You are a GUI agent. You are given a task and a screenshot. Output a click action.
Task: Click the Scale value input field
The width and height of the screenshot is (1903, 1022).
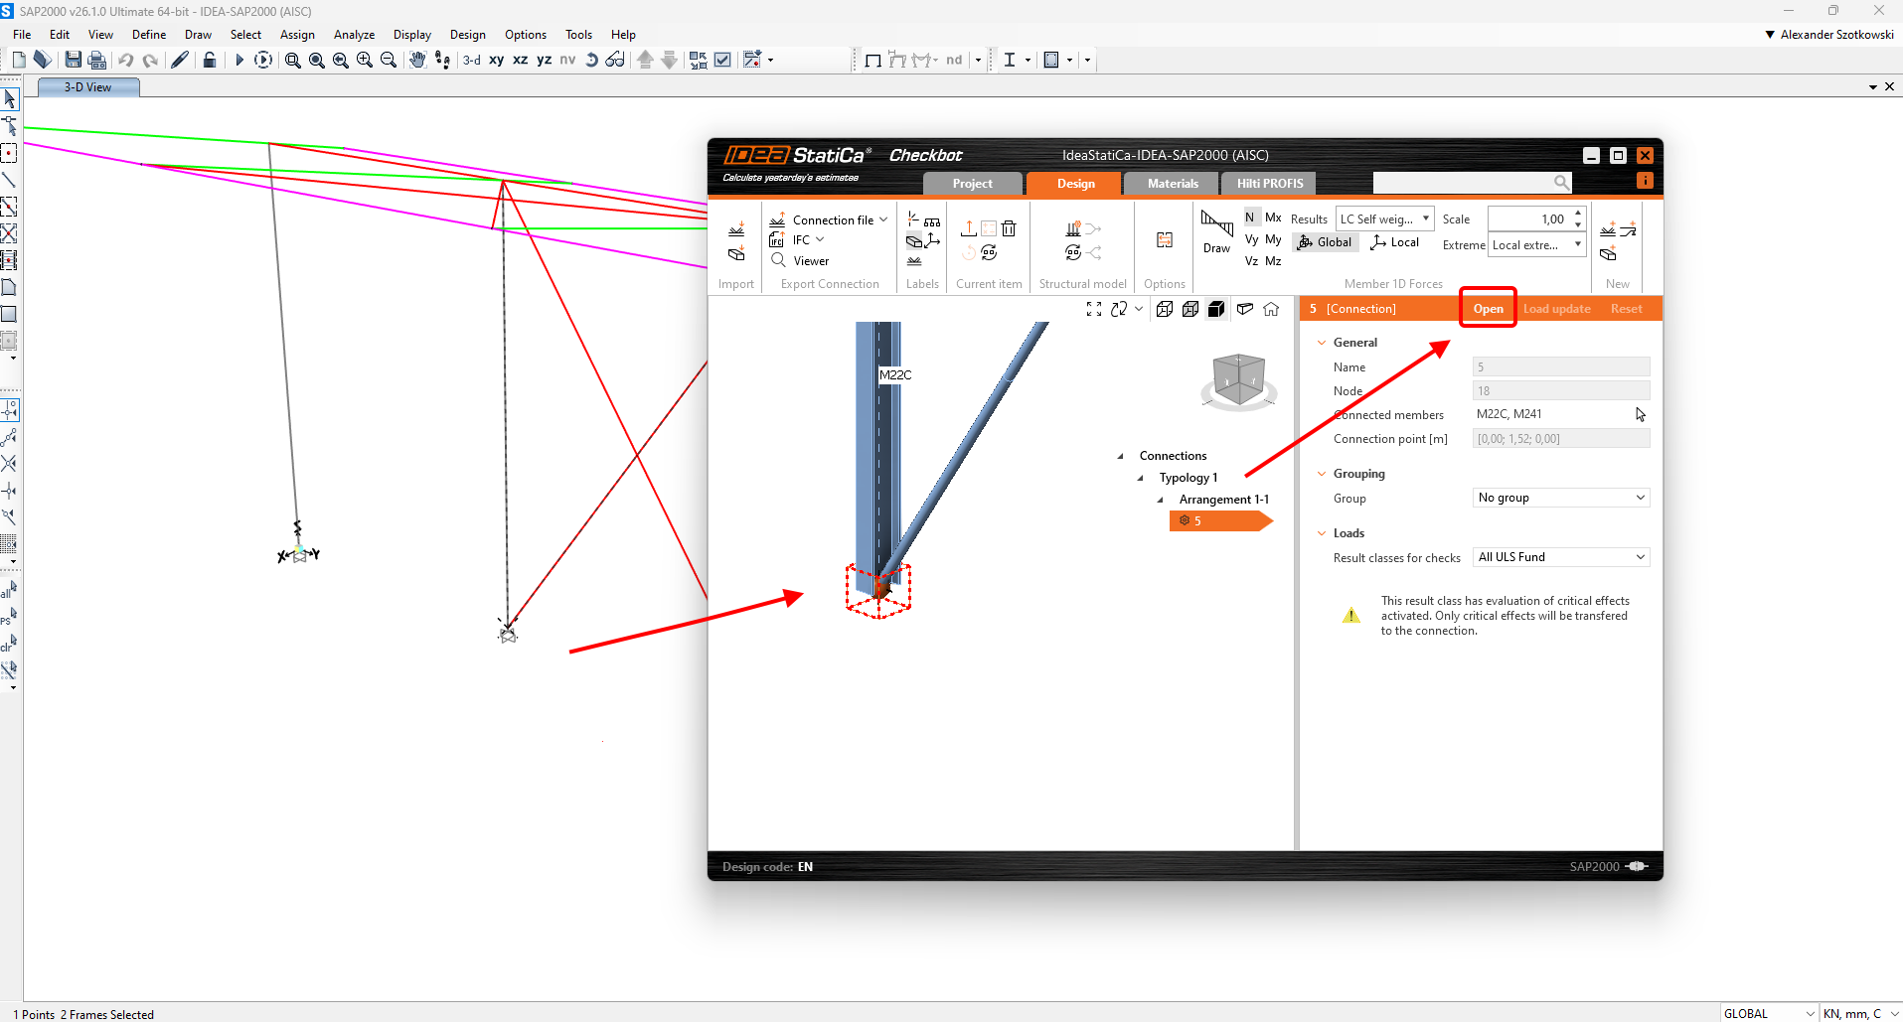pos(1528,219)
